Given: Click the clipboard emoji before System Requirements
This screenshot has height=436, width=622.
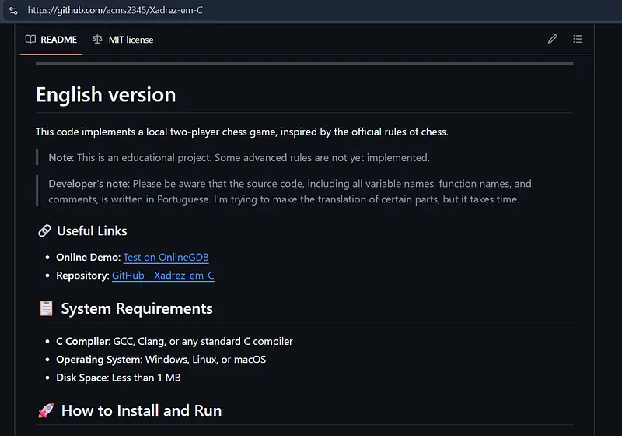Looking at the screenshot, I should [46, 309].
